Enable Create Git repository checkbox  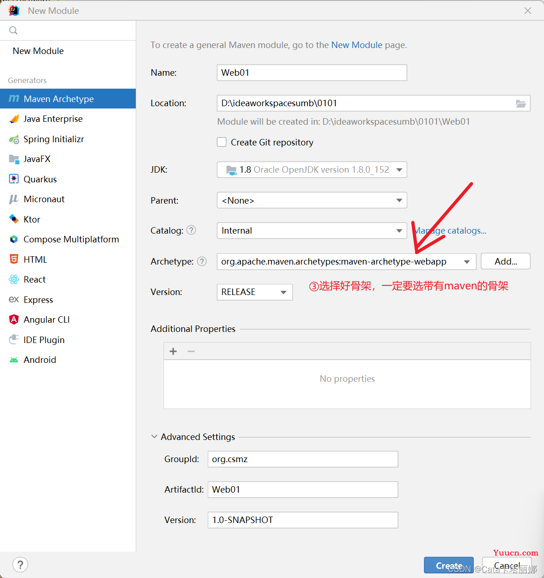222,142
